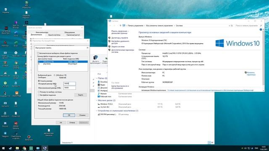The height and width of the screenshot is (151, 269).
Task: Click the active Control Panel taskbar icon
Action: [45, 148]
